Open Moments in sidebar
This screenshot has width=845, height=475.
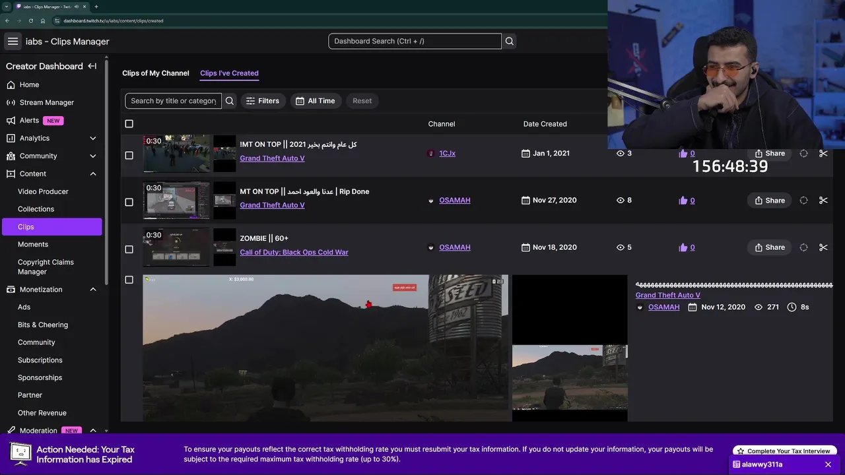click(x=33, y=244)
